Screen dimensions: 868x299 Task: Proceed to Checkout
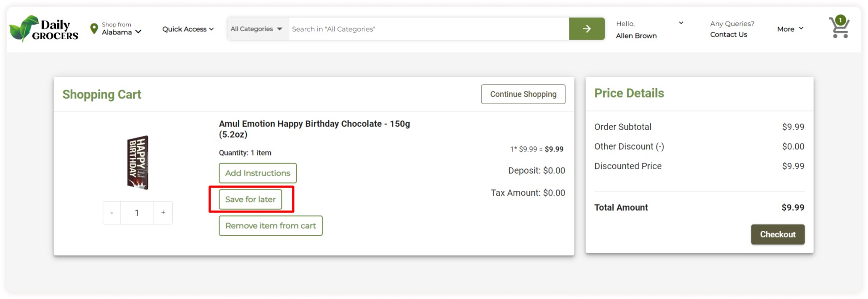(x=777, y=234)
